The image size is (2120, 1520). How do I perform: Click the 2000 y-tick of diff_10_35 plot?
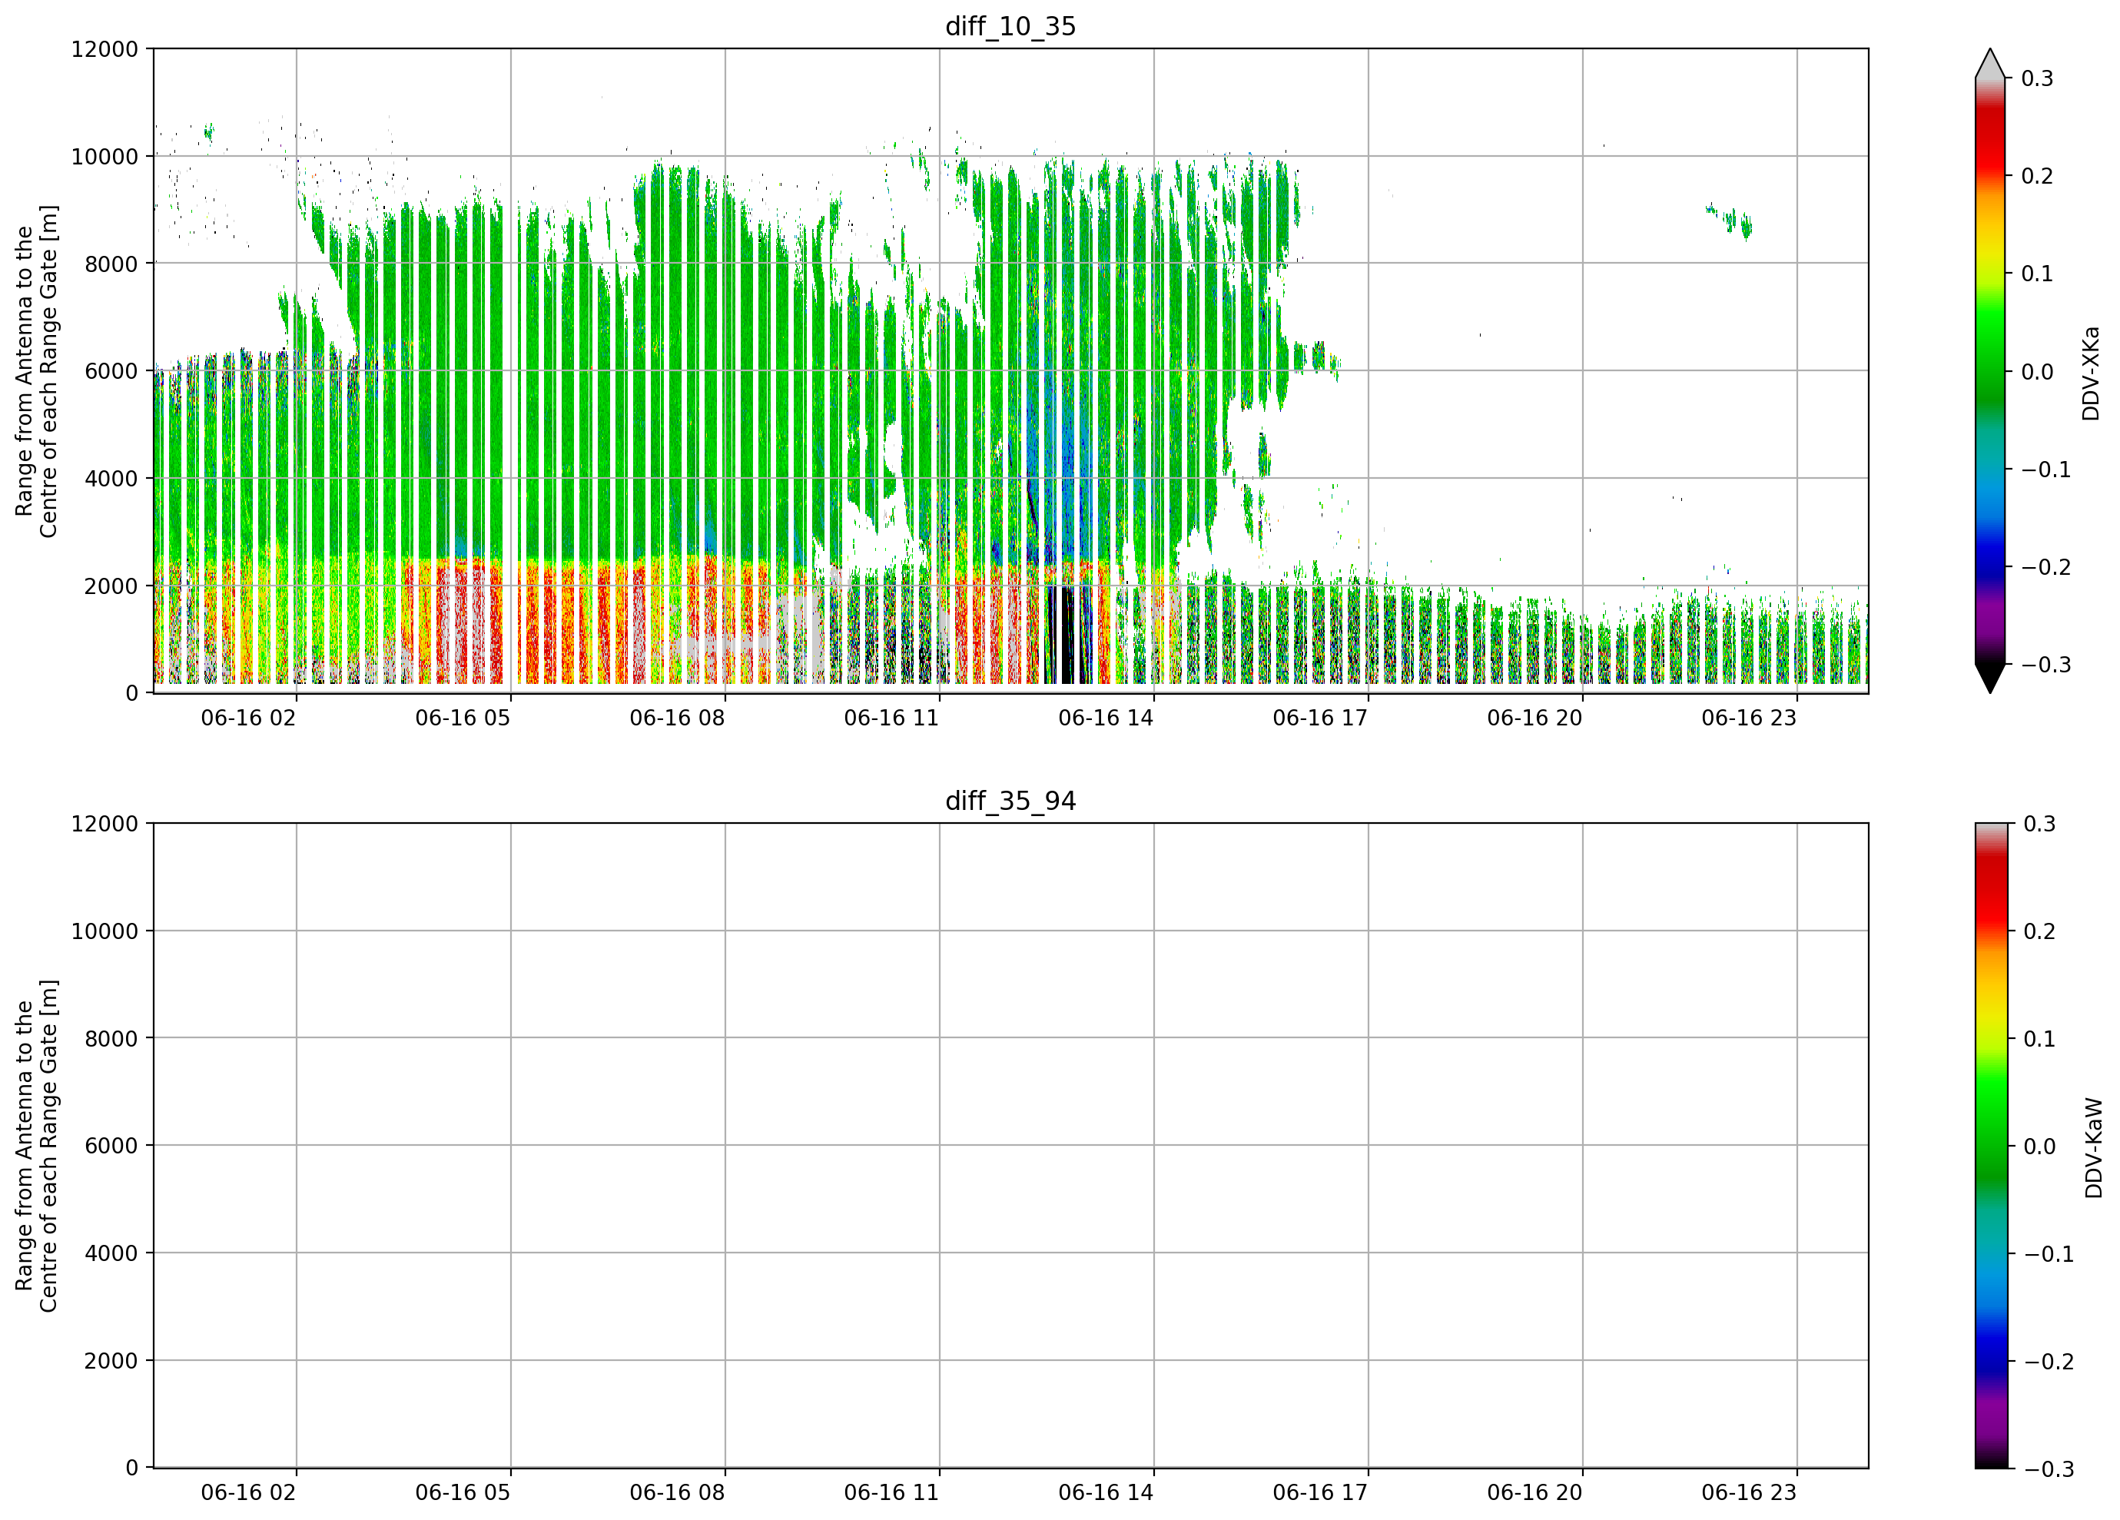click(111, 586)
